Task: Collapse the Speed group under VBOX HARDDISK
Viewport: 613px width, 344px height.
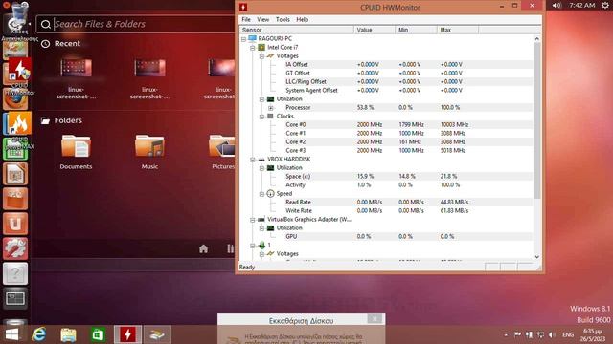Action: pyautogui.click(x=261, y=194)
